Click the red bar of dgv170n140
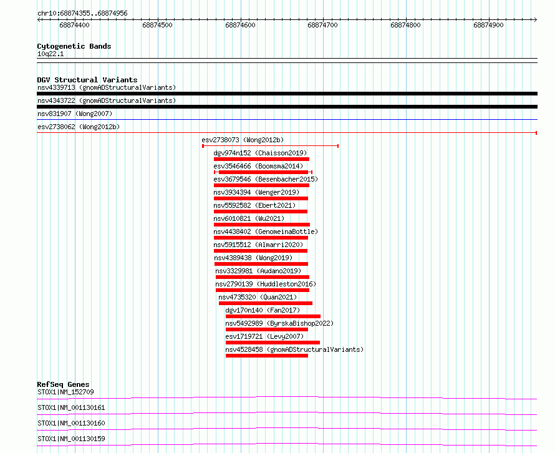555x453 pixels. [x=273, y=316]
